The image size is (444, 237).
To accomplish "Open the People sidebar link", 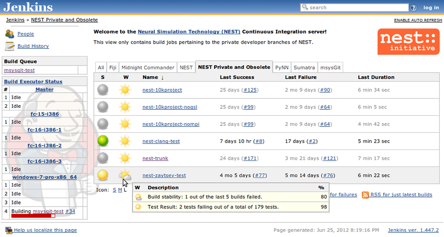I will [25, 34].
